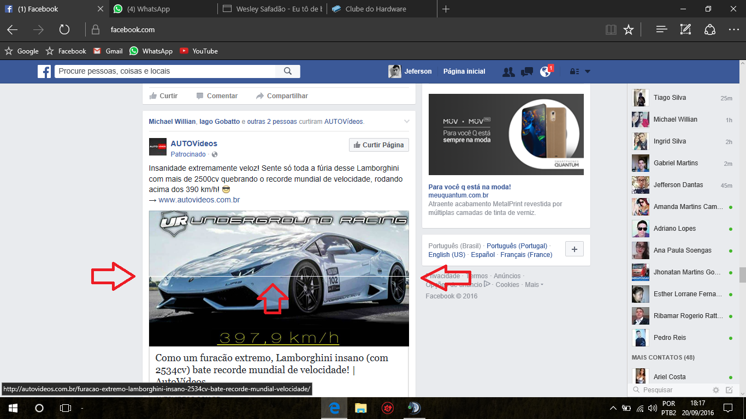Open AUTOVídeos page name link
The image size is (746, 419).
point(194,143)
